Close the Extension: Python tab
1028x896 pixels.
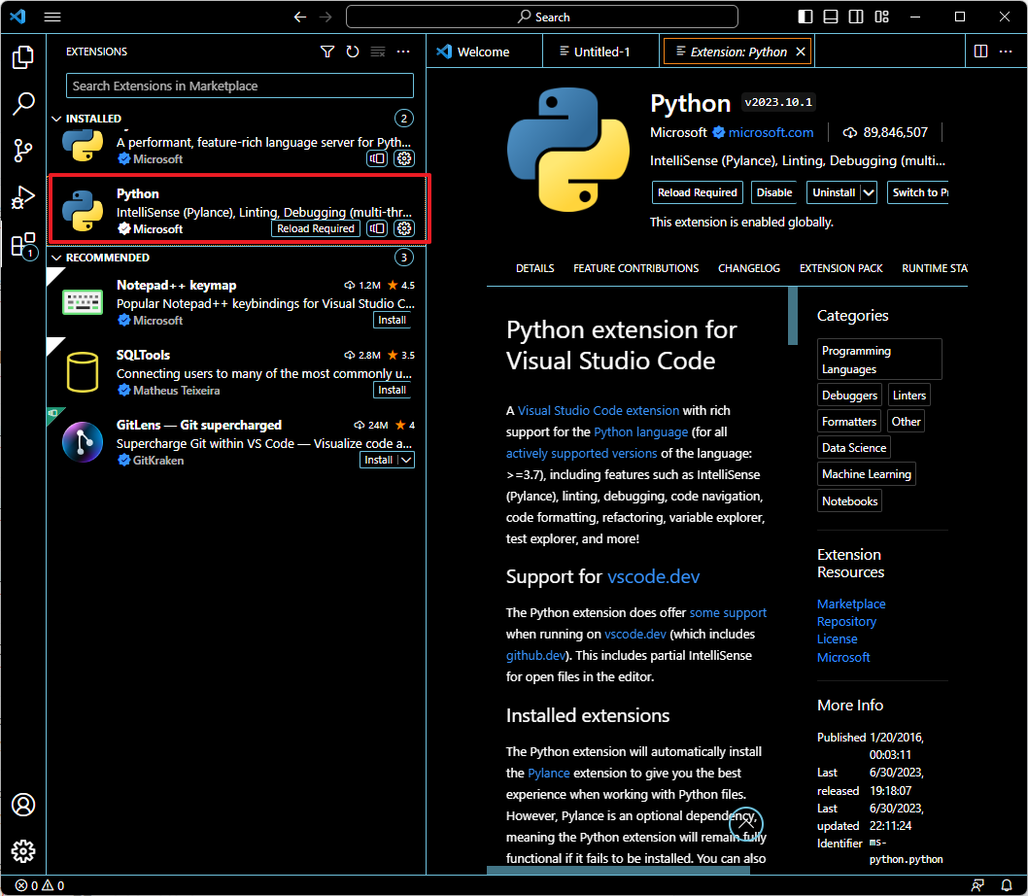(x=801, y=52)
